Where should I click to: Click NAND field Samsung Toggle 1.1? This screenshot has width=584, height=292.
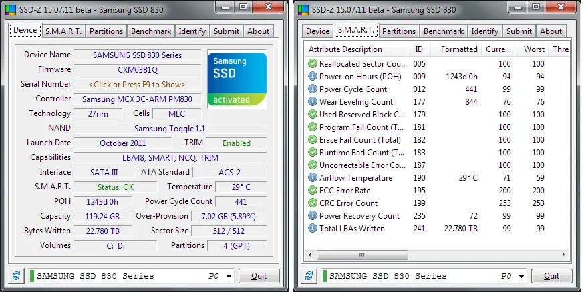pyautogui.click(x=170, y=129)
